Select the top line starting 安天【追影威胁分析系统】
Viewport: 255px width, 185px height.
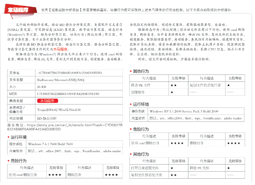click(x=137, y=10)
